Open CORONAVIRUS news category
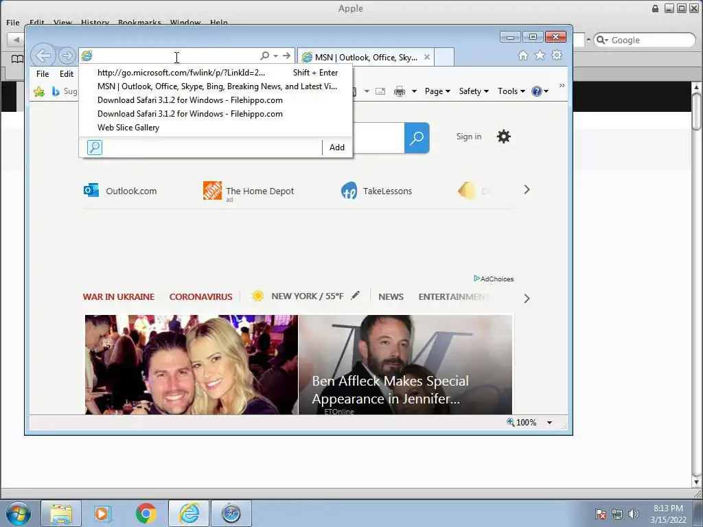 pos(201,296)
